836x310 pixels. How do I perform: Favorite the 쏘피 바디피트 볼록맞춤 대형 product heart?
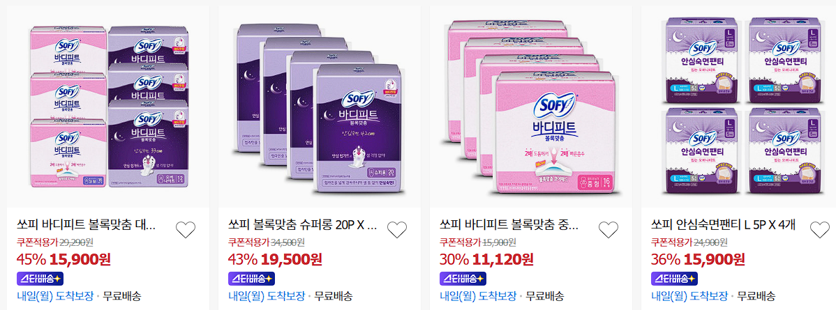[x=186, y=230]
